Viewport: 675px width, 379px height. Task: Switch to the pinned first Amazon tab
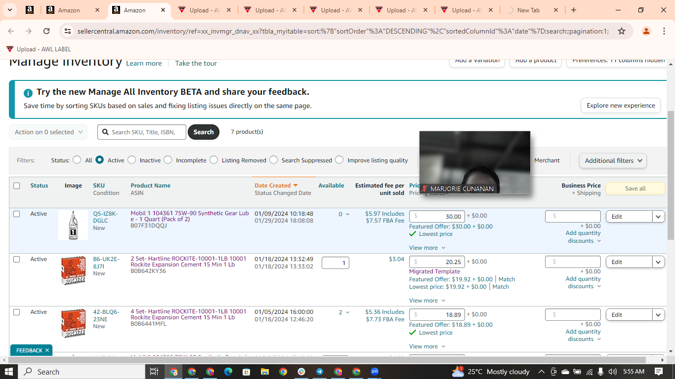click(30, 10)
